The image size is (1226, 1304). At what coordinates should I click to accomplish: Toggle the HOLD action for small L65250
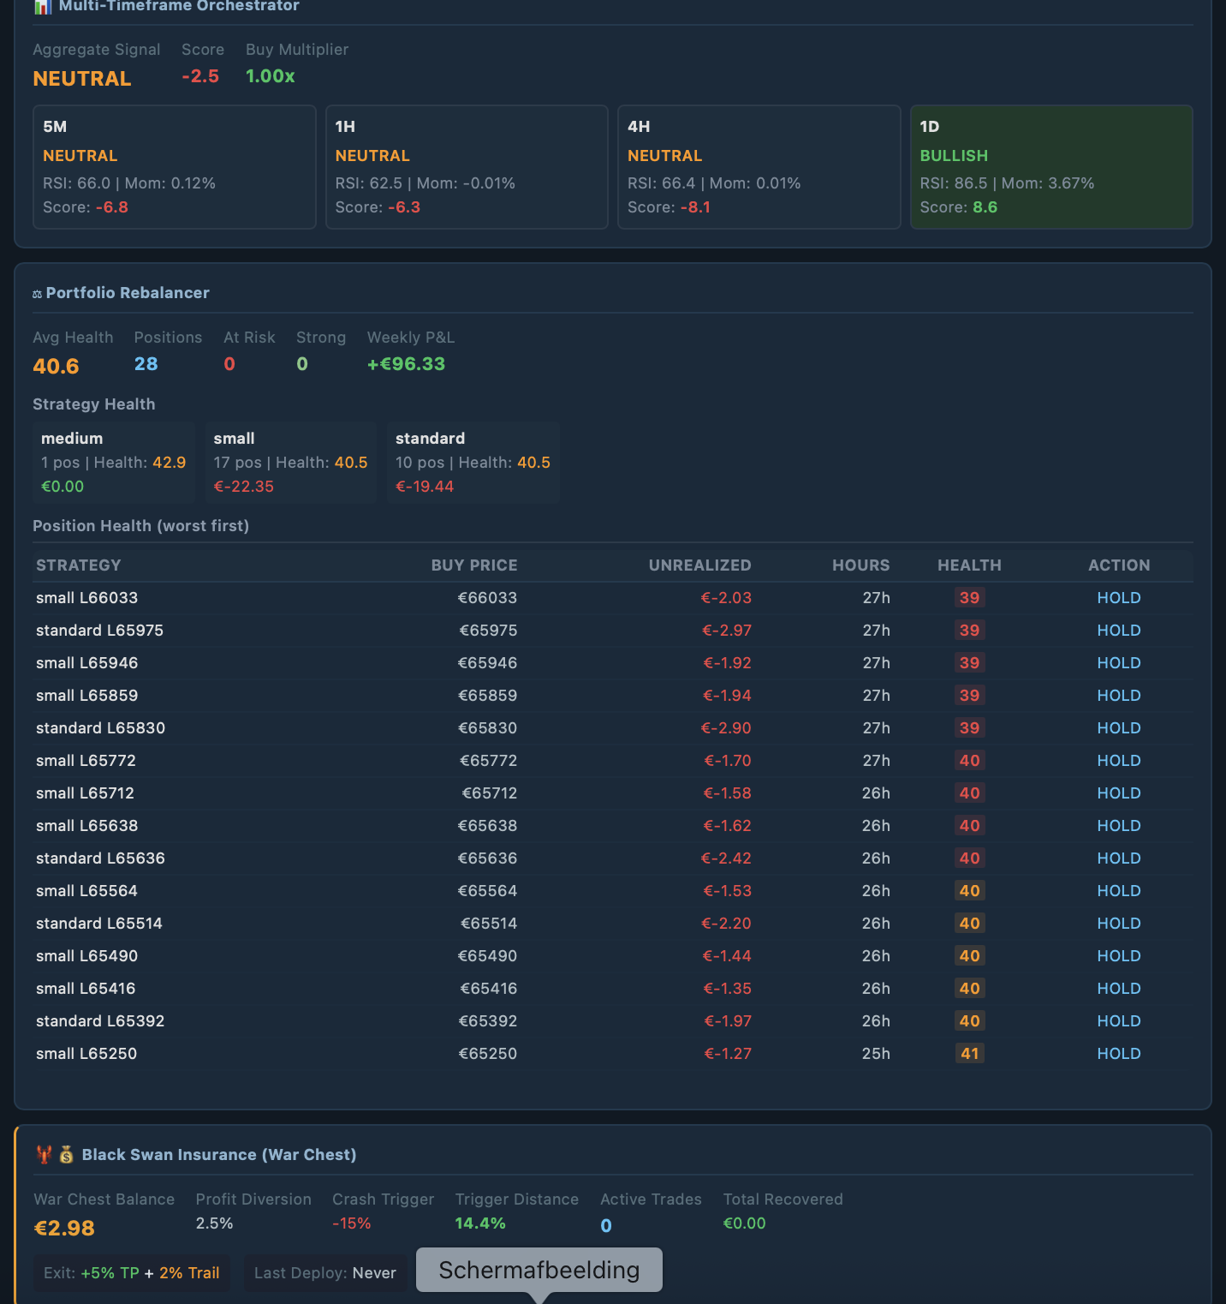pyautogui.click(x=1119, y=1053)
